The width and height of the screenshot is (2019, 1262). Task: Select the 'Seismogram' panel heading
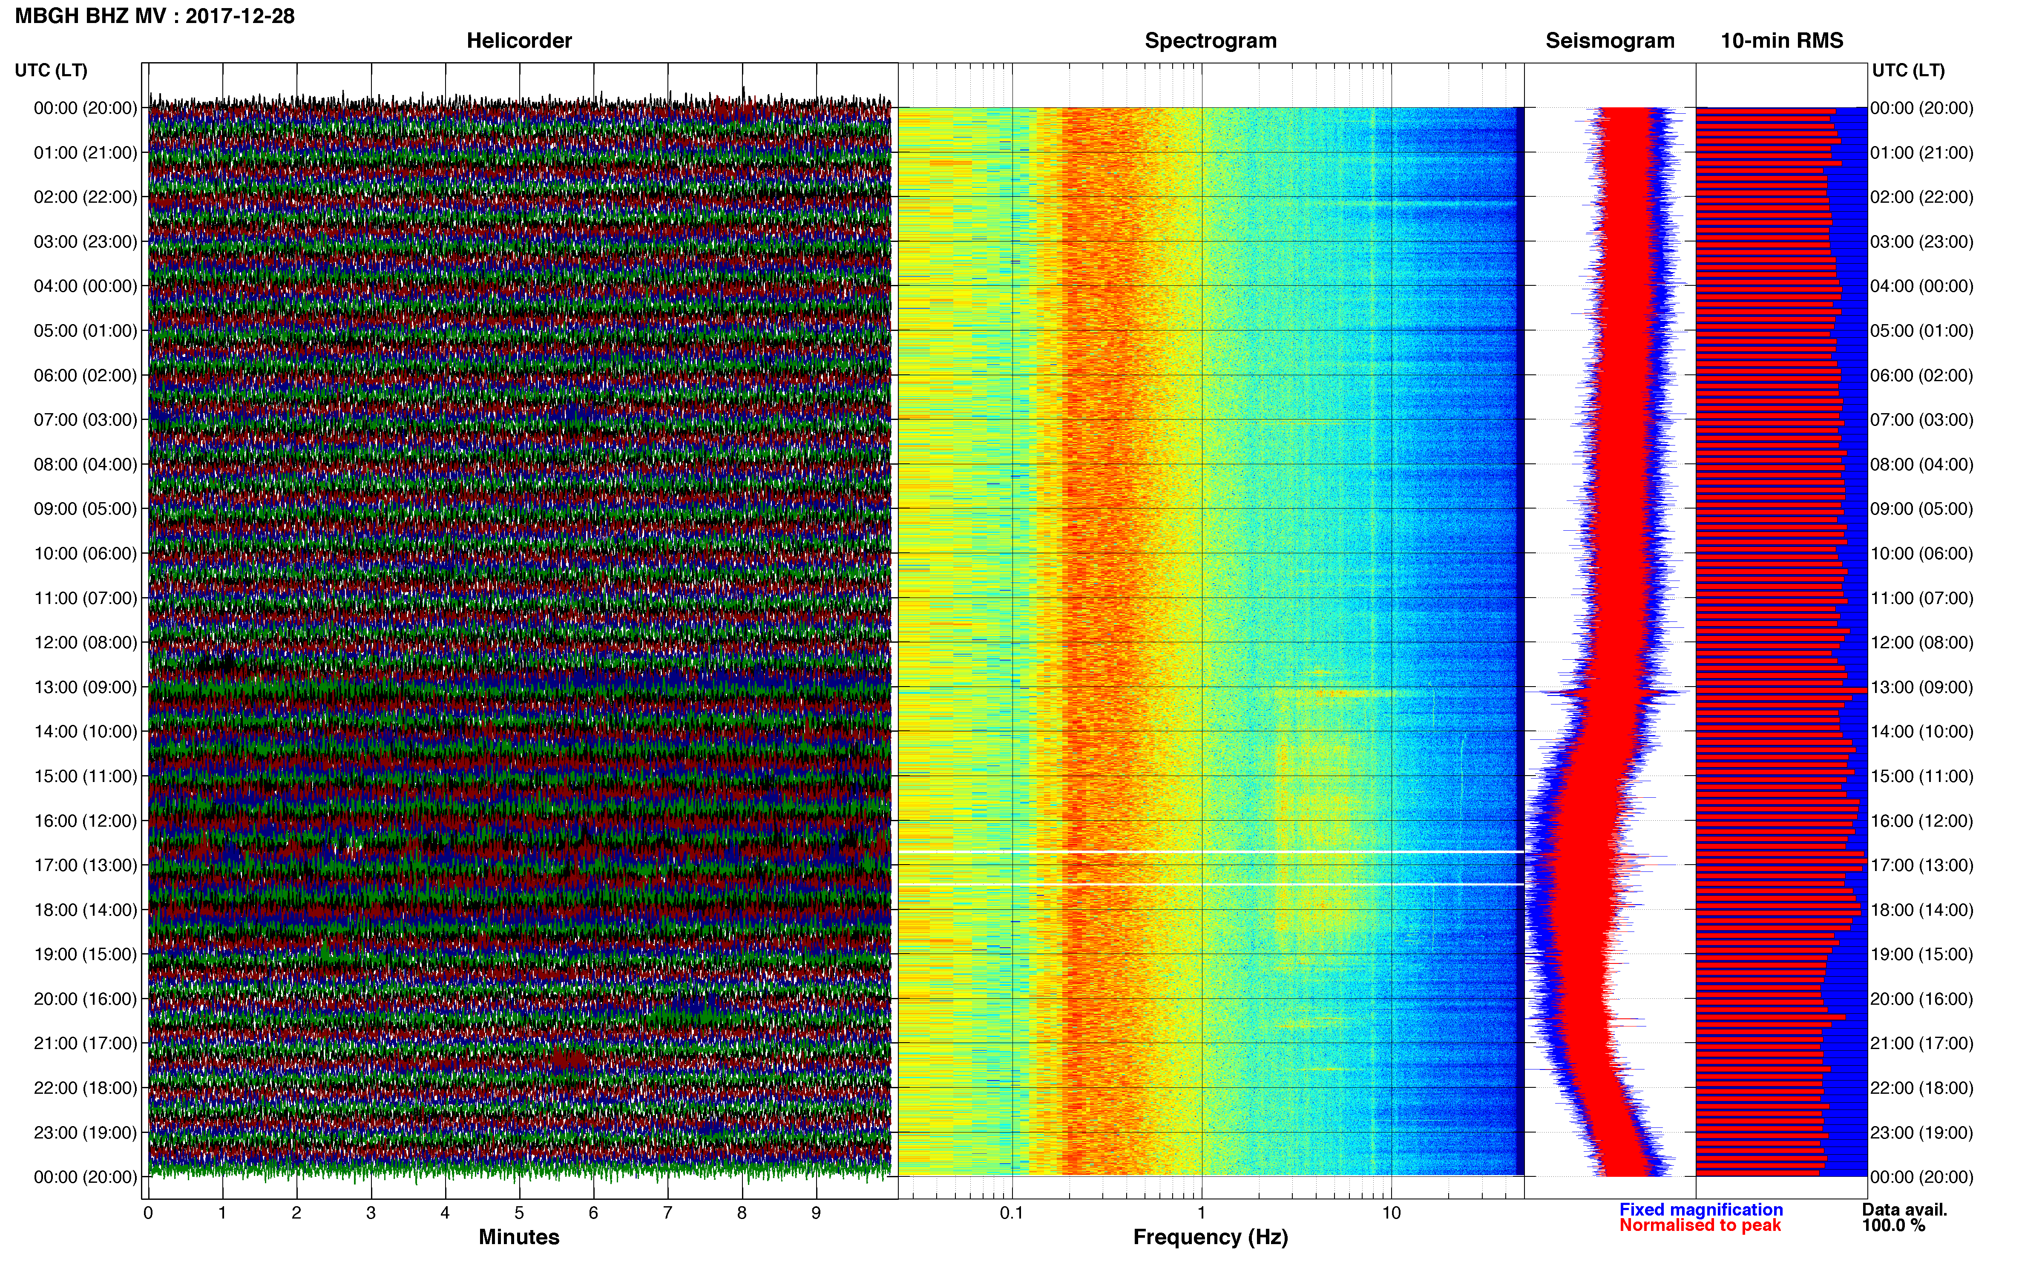pos(1610,41)
